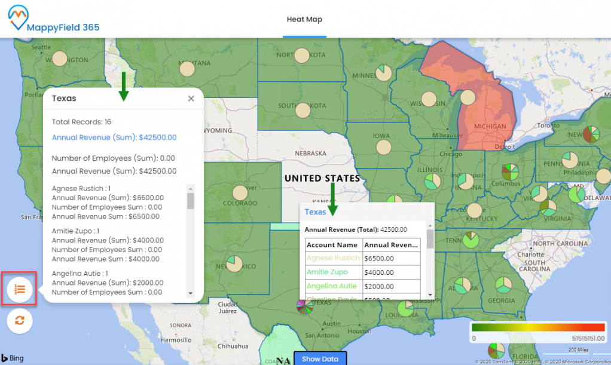Click the refresh icon below the list icon
Screen dimensions: 611x365
pyautogui.click(x=19, y=321)
